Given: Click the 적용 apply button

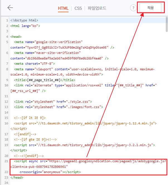Looking at the screenshot, I should point(150,8).
